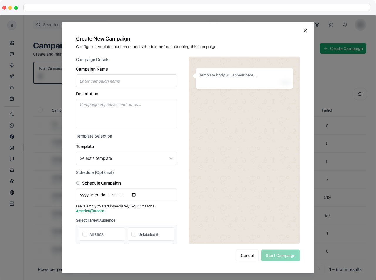Tick the select-all checkbox in campaigns table header
The width and height of the screenshot is (376, 280).
40,110
